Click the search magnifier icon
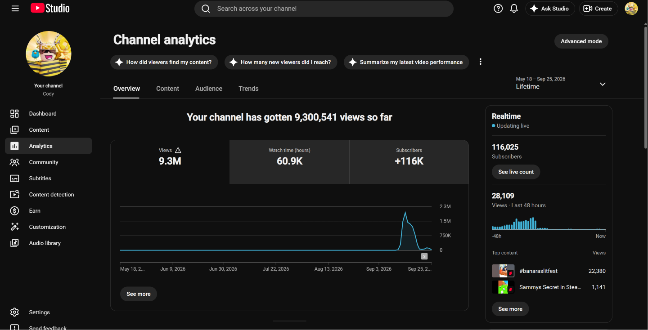648x330 pixels. [206, 9]
